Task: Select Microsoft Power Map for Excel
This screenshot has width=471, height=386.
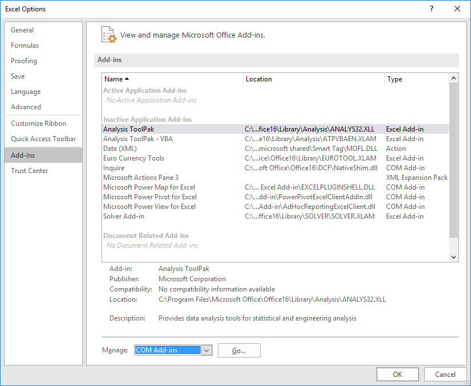Action: [x=149, y=187]
